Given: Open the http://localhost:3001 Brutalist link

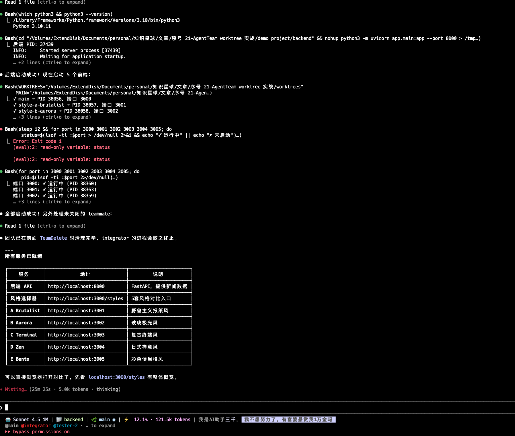Looking at the screenshot, I should pyautogui.click(x=76, y=311).
